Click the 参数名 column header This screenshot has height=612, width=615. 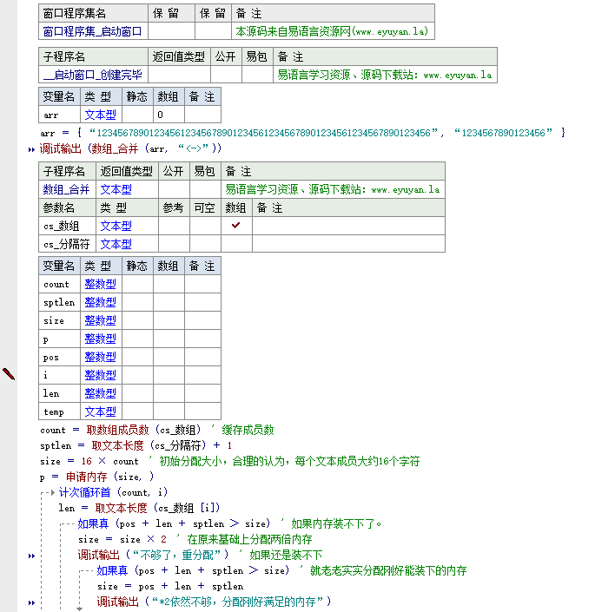tap(67, 207)
